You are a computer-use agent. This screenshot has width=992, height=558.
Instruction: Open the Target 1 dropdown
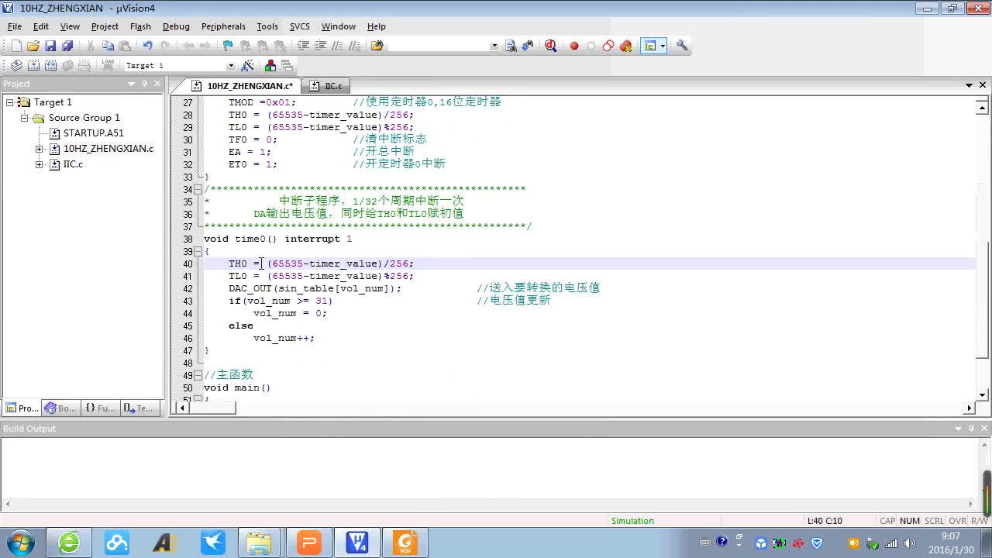click(230, 66)
